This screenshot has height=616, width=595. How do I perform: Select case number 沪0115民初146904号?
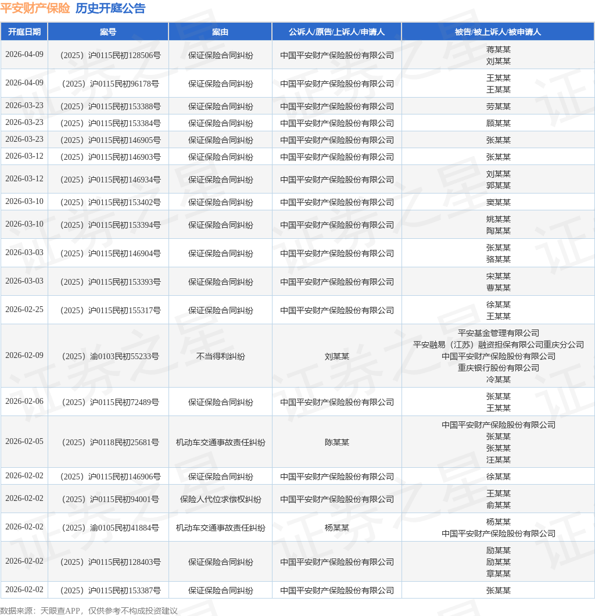click(x=110, y=253)
